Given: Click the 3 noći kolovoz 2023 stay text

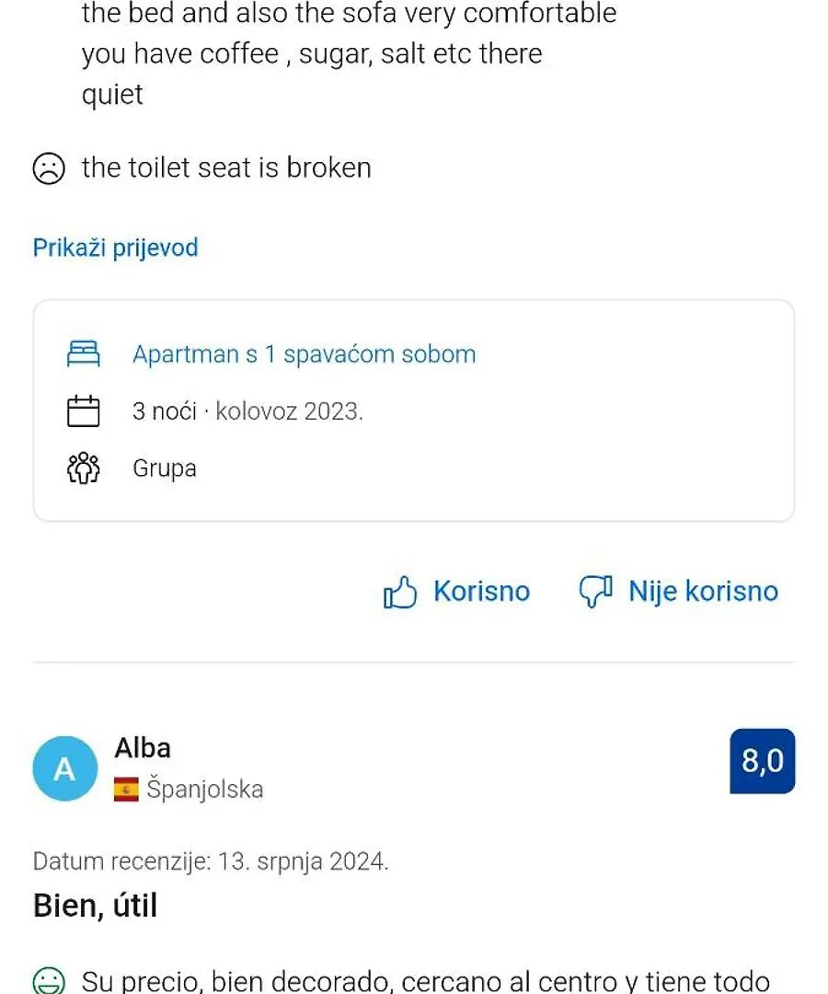Looking at the screenshot, I should click(x=247, y=411).
